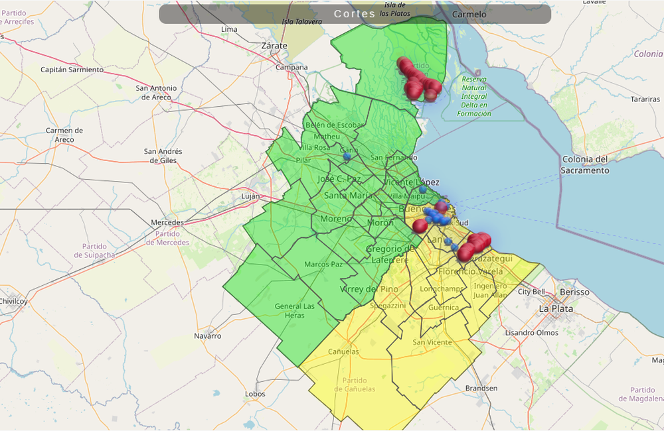Image resolution: width=664 pixels, height=431 pixels.
Task: Click the blue marker next to Lanús label
Action: point(448,241)
